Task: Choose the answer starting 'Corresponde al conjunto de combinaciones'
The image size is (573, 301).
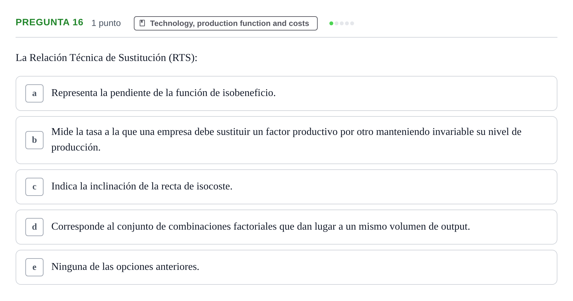Action: coord(286,227)
